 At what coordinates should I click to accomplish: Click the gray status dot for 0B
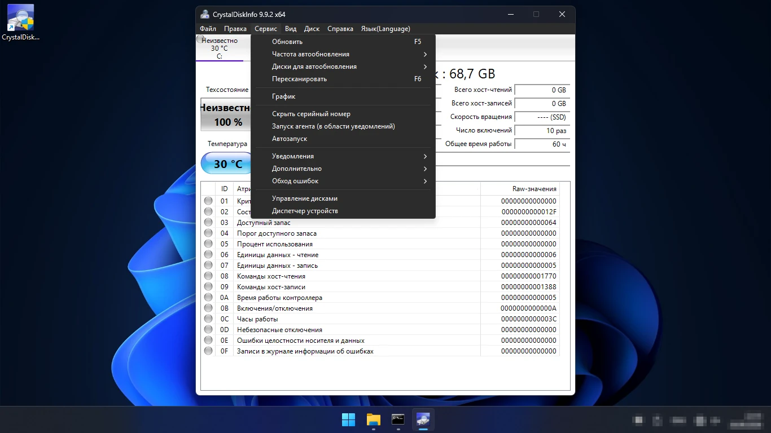pos(208,308)
